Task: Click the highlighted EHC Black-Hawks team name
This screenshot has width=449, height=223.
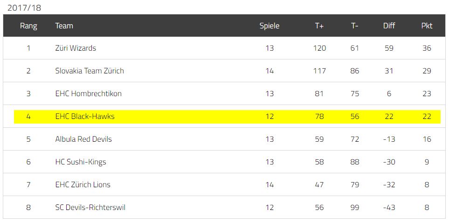Action: pos(85,116)
